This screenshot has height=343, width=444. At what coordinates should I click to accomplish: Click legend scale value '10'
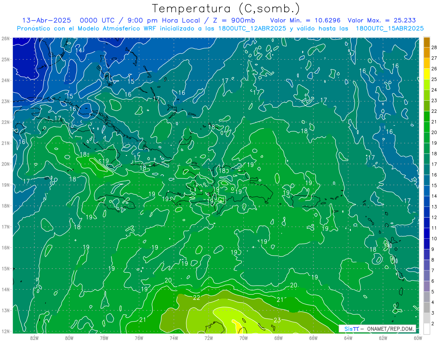pyautogui.click(x=434, y=239)
